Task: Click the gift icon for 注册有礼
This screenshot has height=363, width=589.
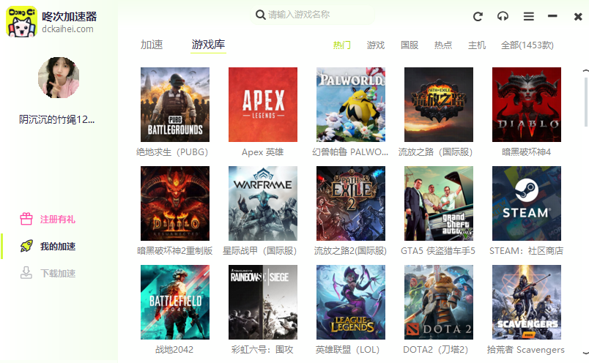Action: coord(26,219)
